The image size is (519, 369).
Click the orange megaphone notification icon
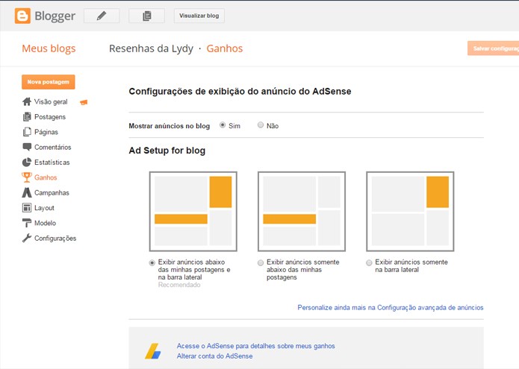point(84,102)
